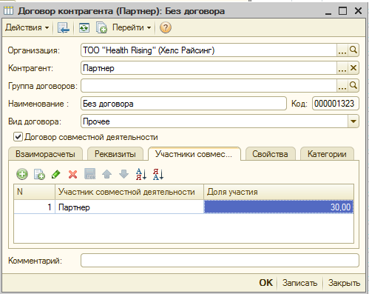369x294 pixels.
Task: Click Участник совместной деятельности column header
Action: tap(129, 192)
